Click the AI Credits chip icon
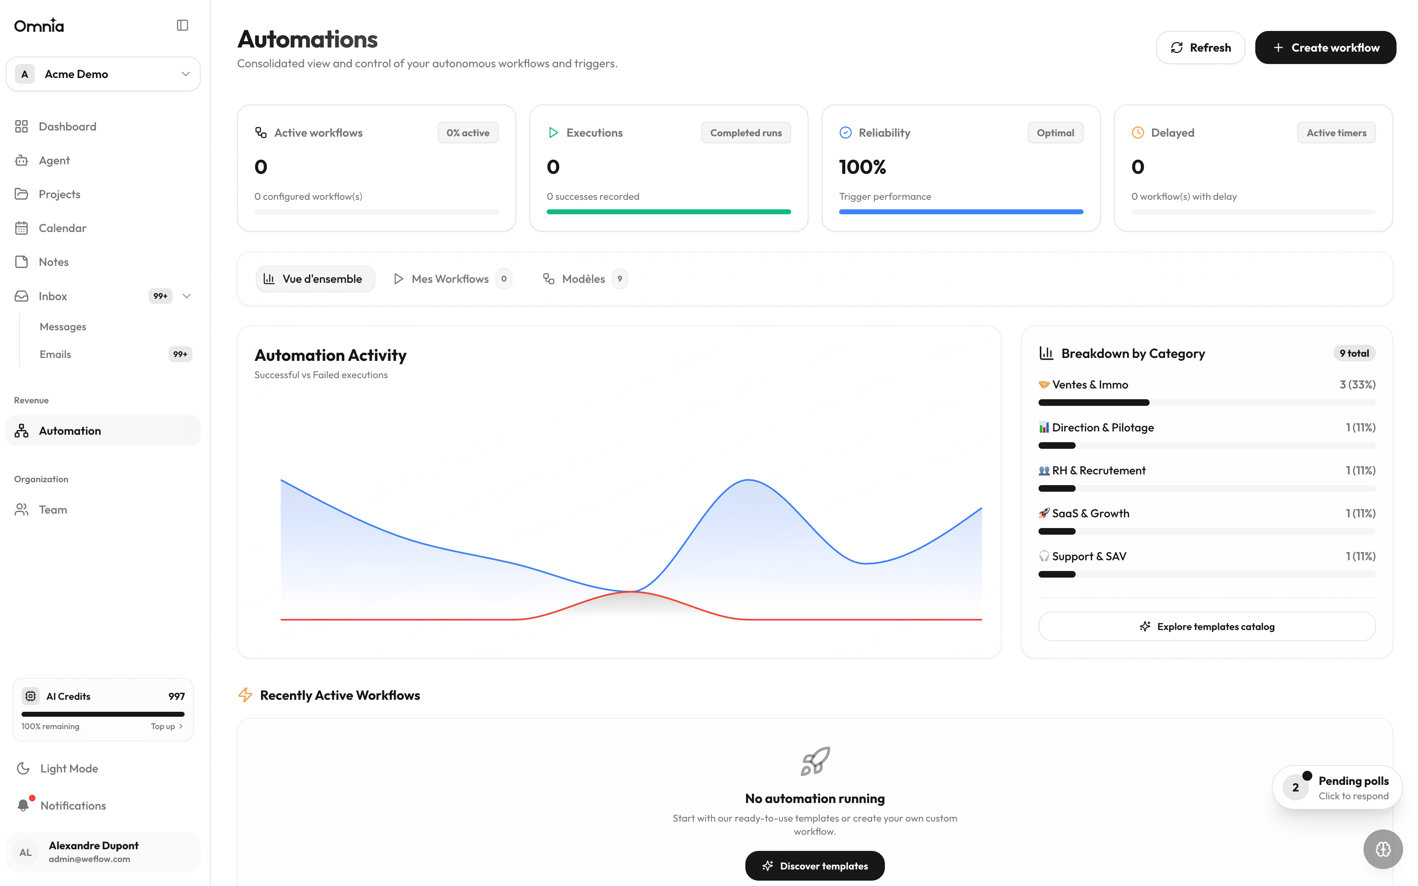The image size is (1418, 886). (x=31, y=696)
